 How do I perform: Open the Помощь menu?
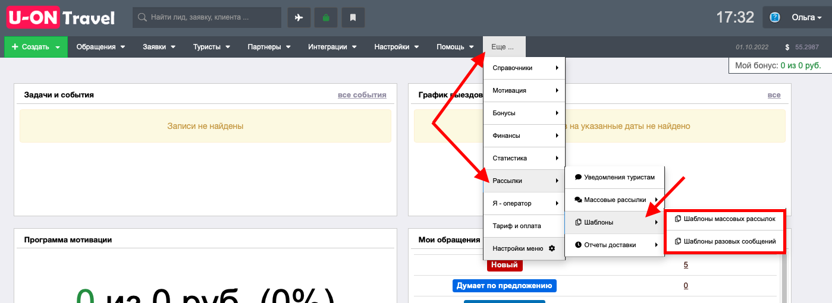point(455,47)
